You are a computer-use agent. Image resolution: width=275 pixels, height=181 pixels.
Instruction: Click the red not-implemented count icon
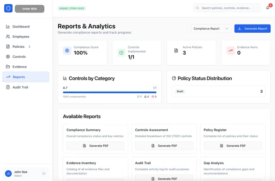pyautogui.click(x=153, y=97)
